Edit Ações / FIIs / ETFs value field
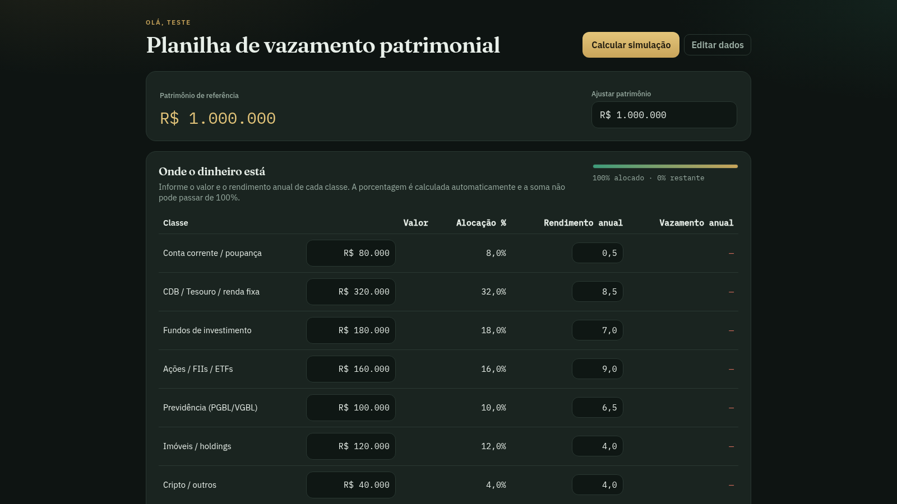897x504 pixels. coord(351,369)
